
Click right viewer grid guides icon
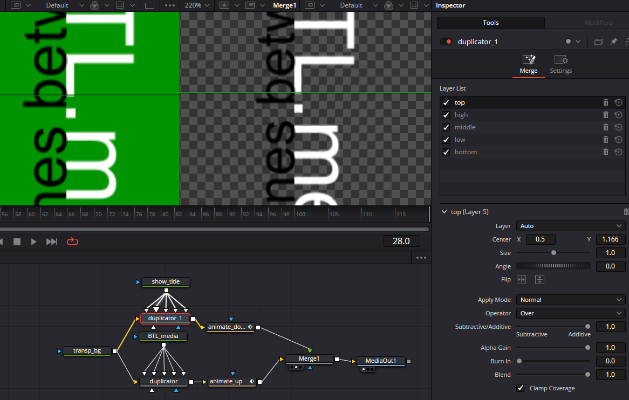[414, 5]
